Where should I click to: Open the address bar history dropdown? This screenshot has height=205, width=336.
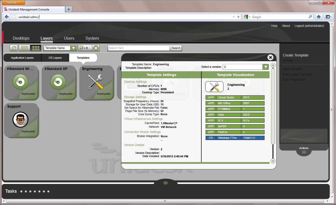[234, 17]
